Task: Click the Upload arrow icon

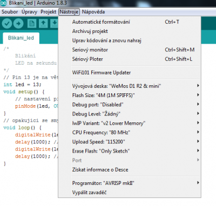Action: [18, 23]
